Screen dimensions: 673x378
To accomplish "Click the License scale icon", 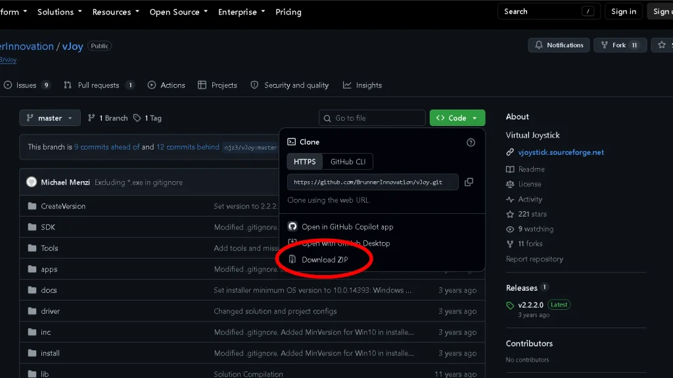I will coord(510,184).
